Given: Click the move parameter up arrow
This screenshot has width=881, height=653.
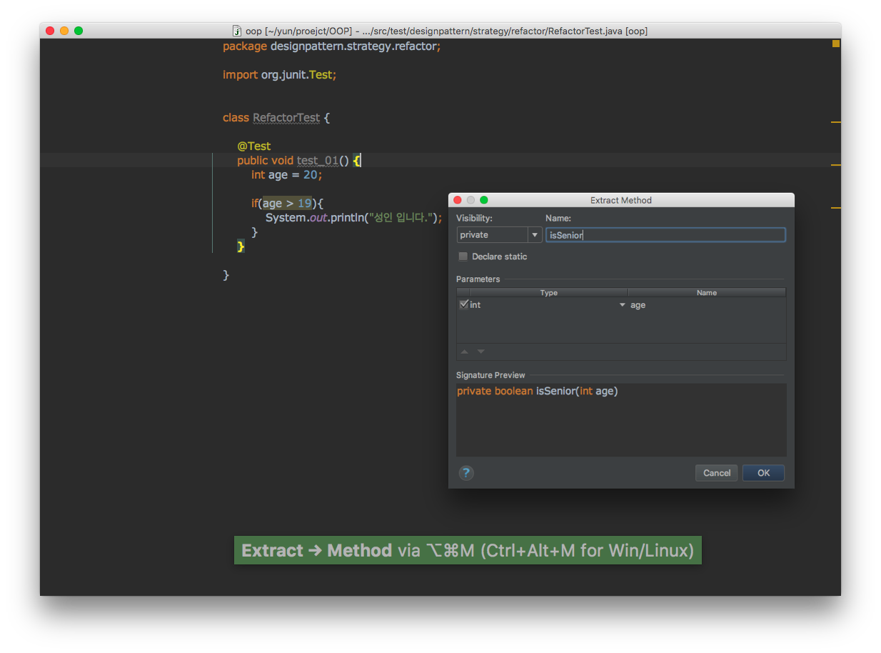Looking at the screenshot, I should [465, 352].
